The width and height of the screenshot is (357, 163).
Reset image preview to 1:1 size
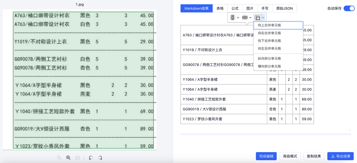(78, 158)
